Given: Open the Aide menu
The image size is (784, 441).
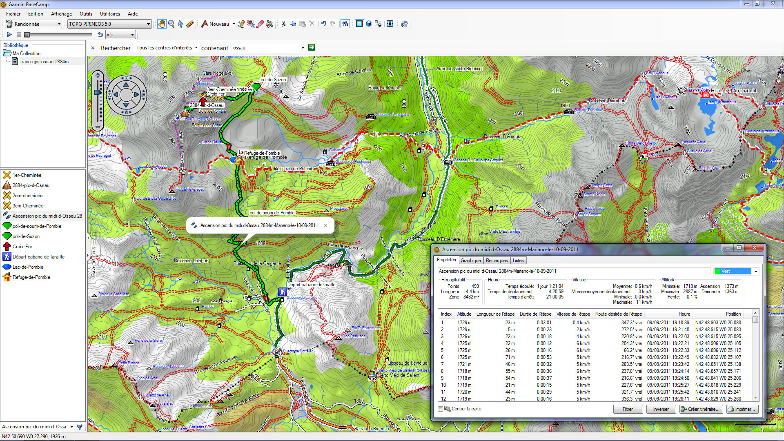Looking at the screenshot, I should coord(133,14).
